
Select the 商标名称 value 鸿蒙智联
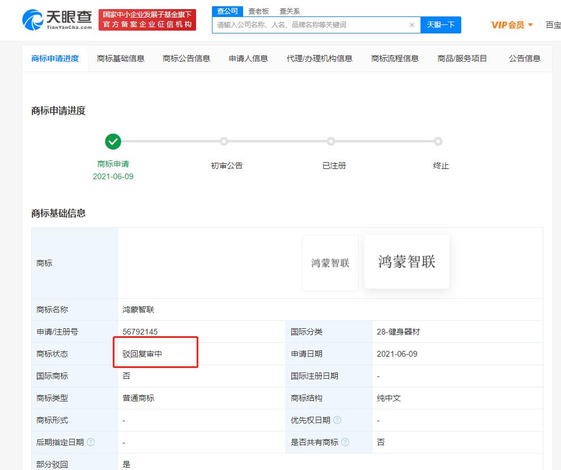[x=138, y=310]
